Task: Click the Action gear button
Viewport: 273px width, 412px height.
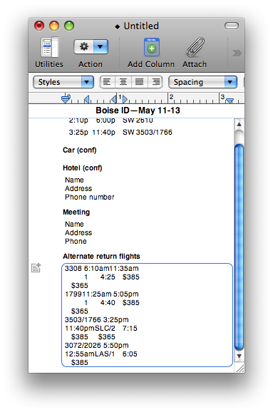Action: coord(84,47)
